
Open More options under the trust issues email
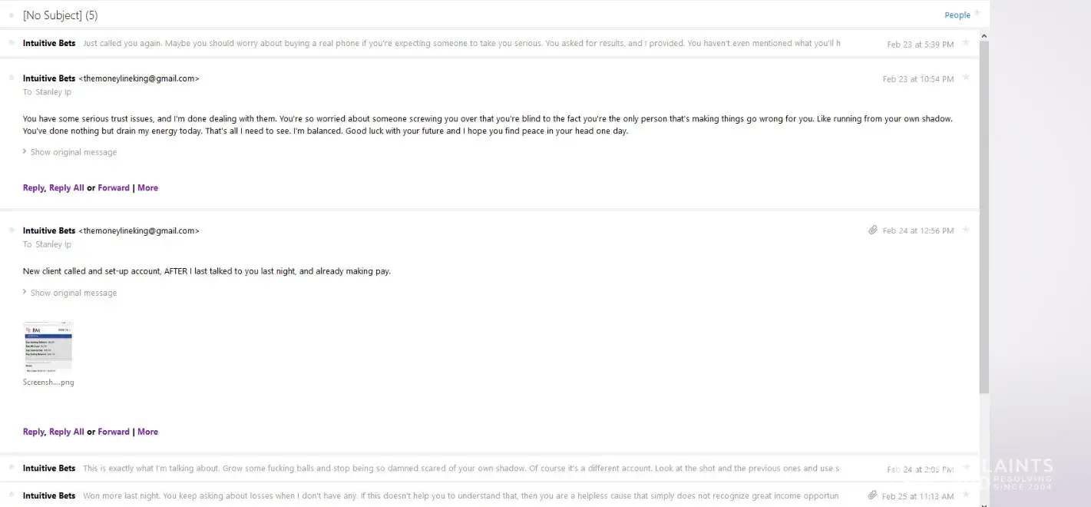[x=147, y=187]
